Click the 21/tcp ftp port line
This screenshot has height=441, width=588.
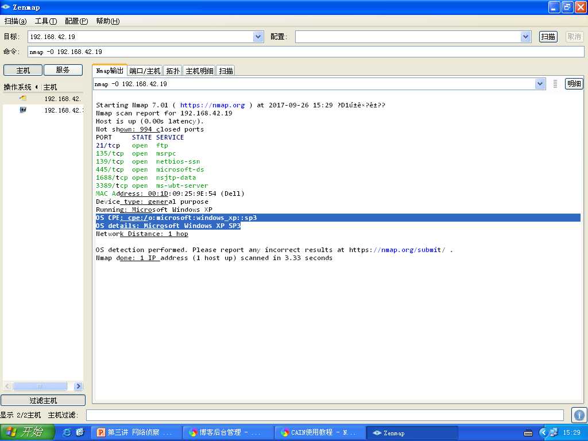[132, 145]
